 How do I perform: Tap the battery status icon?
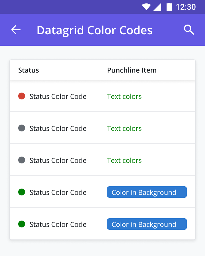tap(169, 7)
